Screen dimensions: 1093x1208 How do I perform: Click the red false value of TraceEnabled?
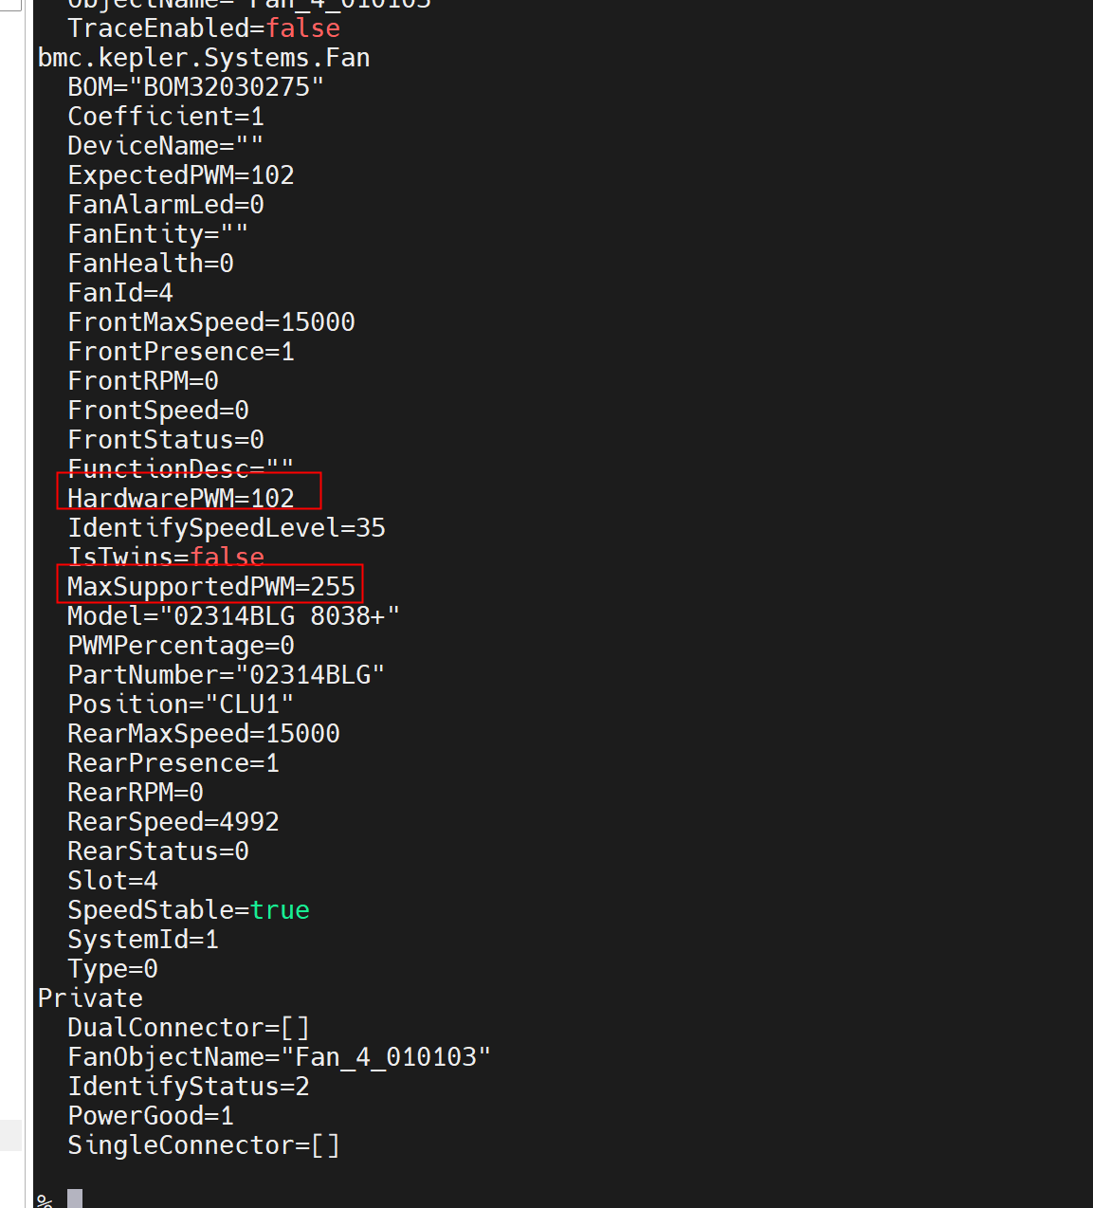pyautogui.click(x=302, y=28)
